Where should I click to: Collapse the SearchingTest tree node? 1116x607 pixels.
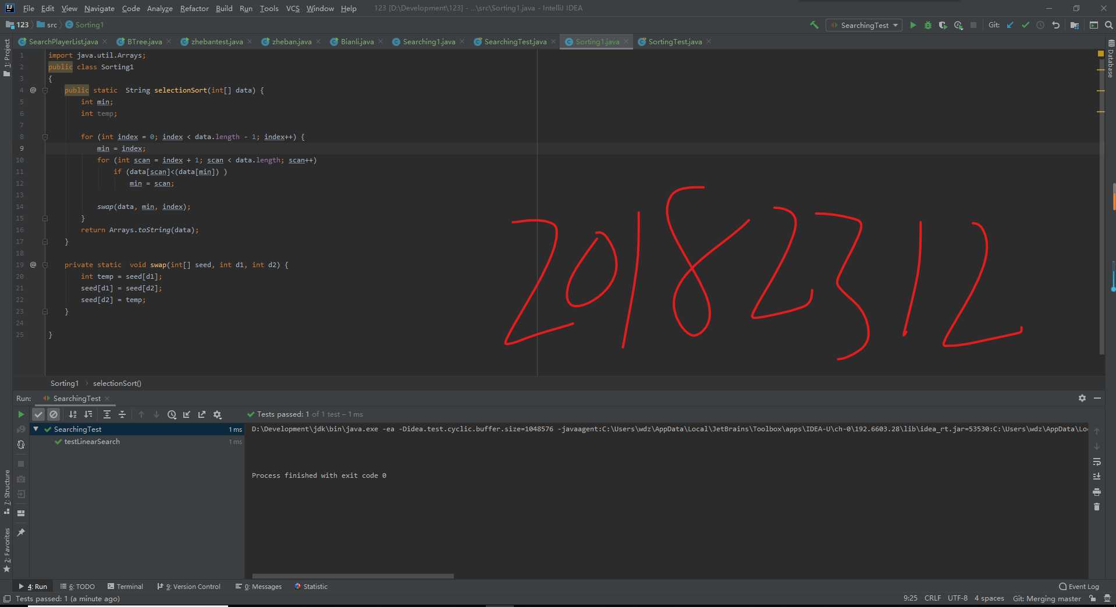pyautogui.click(x=36, y=429)
